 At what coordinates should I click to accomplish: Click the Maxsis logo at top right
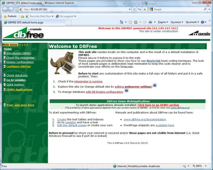click(199, 33)
